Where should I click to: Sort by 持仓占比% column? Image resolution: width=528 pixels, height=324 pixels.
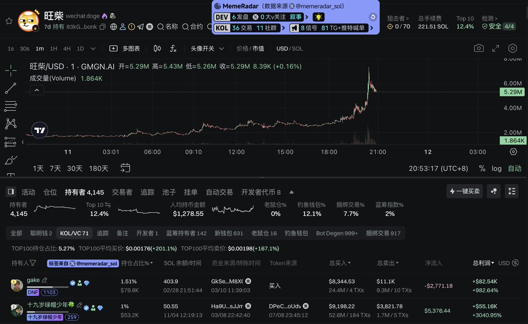(x=137, y=263)
